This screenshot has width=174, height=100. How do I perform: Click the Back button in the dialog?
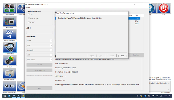click(92, 56)
